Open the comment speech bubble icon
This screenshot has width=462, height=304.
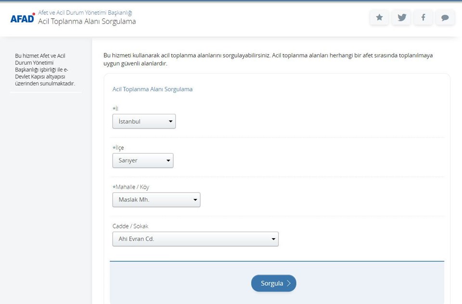coord(445,18)
